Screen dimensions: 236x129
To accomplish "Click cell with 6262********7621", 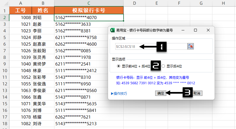I will tap(89, 117).
